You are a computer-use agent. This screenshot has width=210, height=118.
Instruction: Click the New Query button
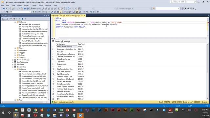36,9
